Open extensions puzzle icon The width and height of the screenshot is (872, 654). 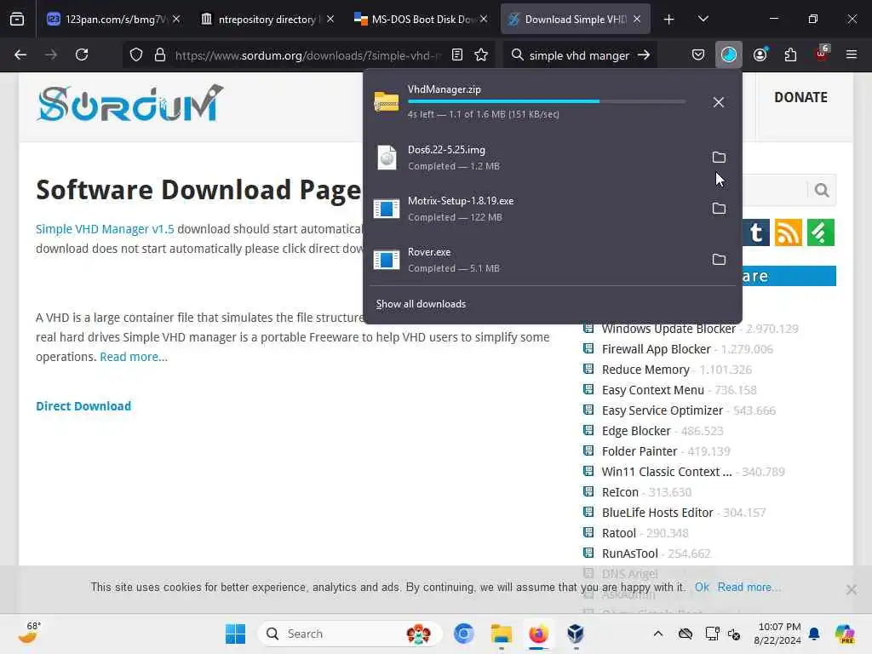[x=790, y=55]
